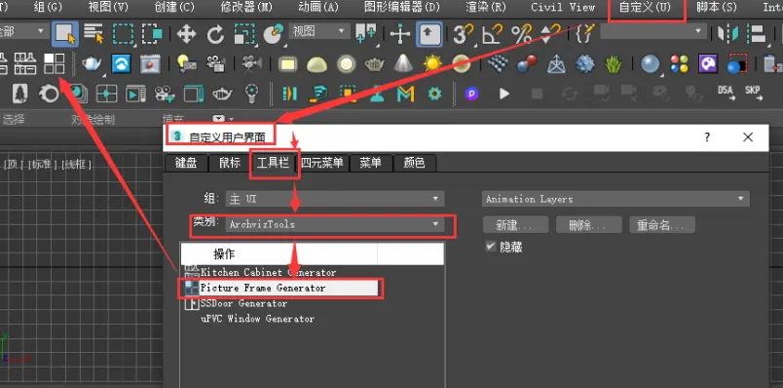Click the Kitchen Cabinet Generator toolbar icon
The image size is (783, 388).
(x=25, y=63)
